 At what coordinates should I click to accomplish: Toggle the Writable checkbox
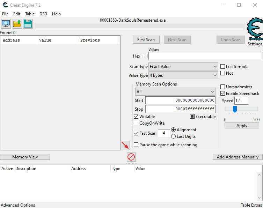(136, 116)
